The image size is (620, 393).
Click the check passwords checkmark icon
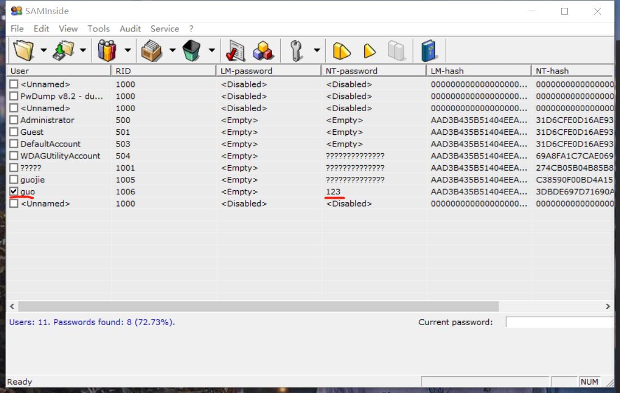click(235, 51)
